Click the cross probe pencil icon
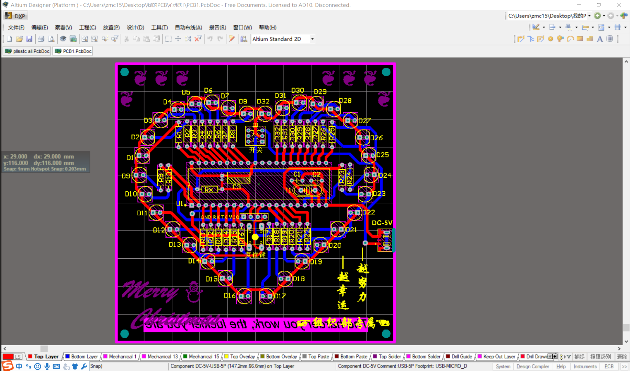Screen dimensions: 630x371 (x=232, y=39)
